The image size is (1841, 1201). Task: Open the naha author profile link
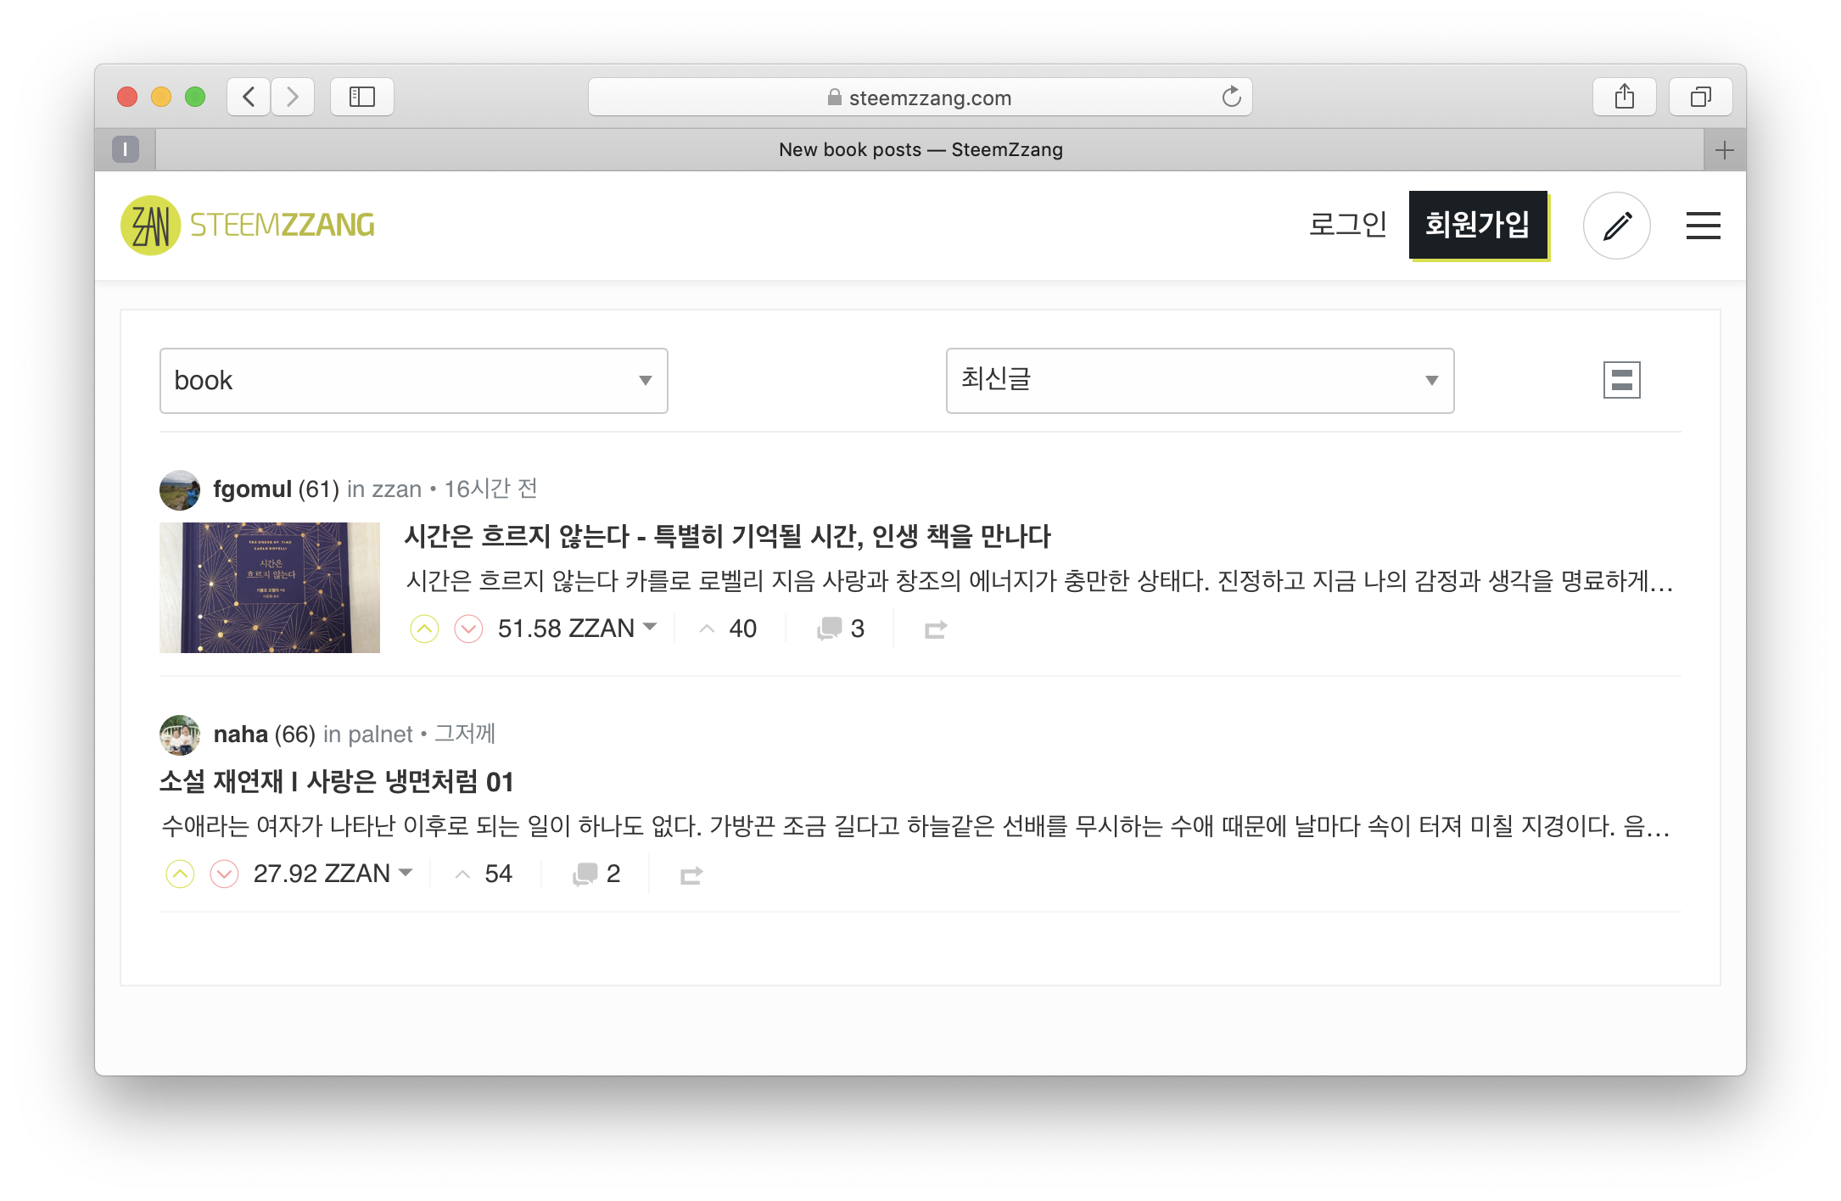[x=240, y=734]
